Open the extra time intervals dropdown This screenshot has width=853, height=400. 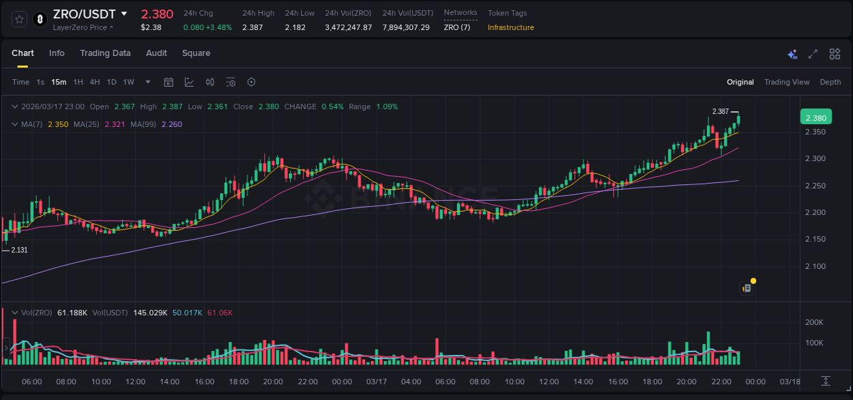point(147,82)
